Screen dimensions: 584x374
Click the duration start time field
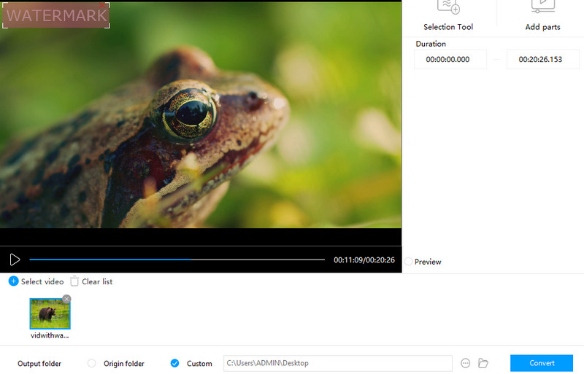coord(450,59)
